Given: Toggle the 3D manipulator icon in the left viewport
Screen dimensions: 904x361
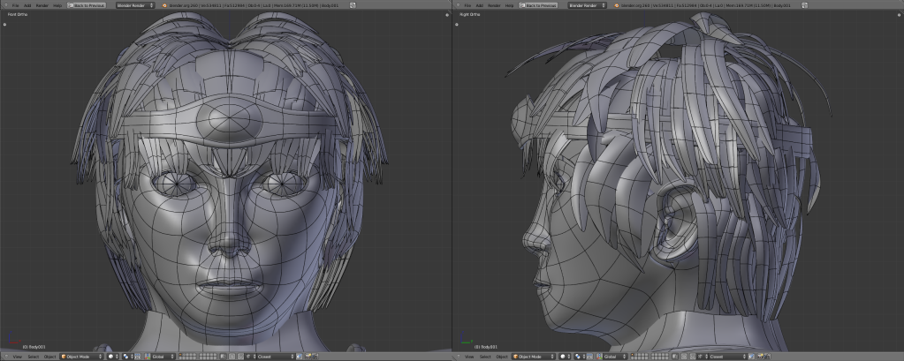Looking at the screenshot, I should [146, 357].
